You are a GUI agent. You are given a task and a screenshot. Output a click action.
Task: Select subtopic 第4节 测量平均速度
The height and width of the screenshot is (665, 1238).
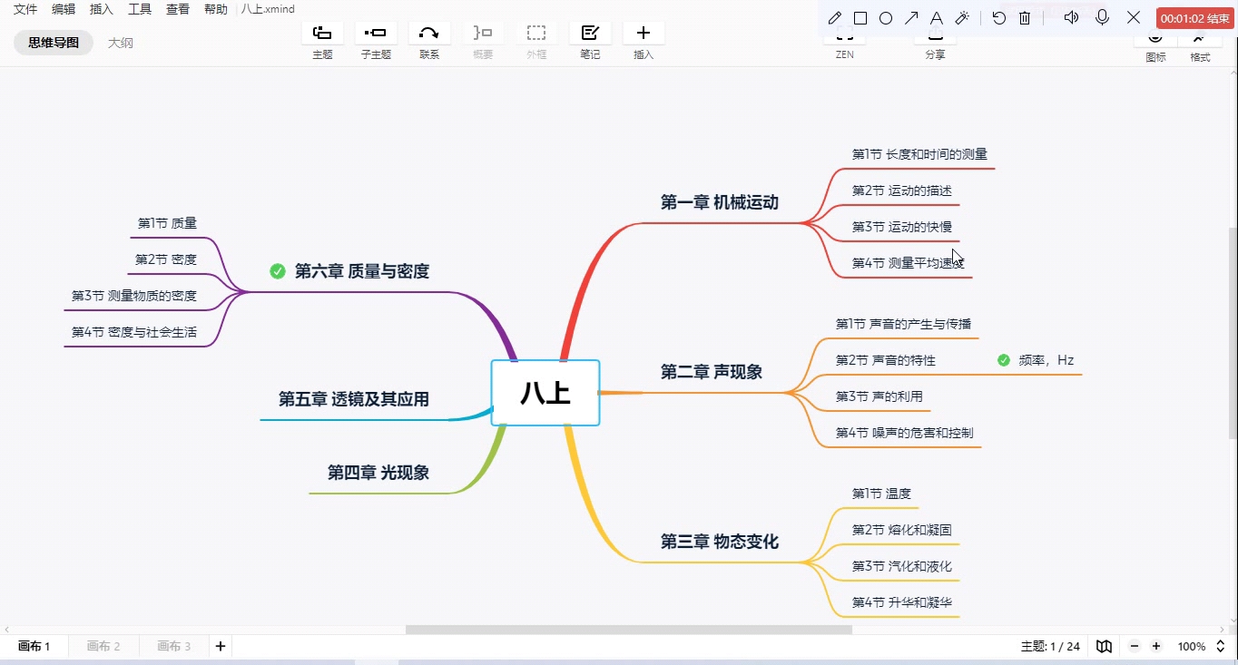(x=909, y=263)
